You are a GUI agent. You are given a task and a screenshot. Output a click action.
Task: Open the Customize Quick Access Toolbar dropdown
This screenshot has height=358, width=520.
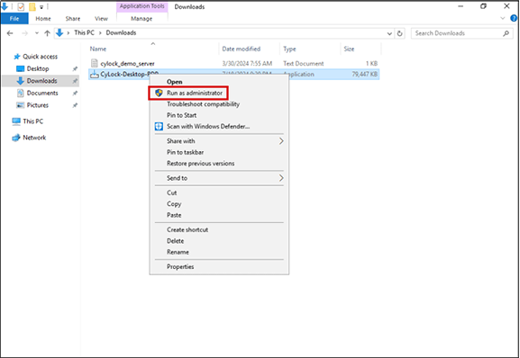point(41,6)
